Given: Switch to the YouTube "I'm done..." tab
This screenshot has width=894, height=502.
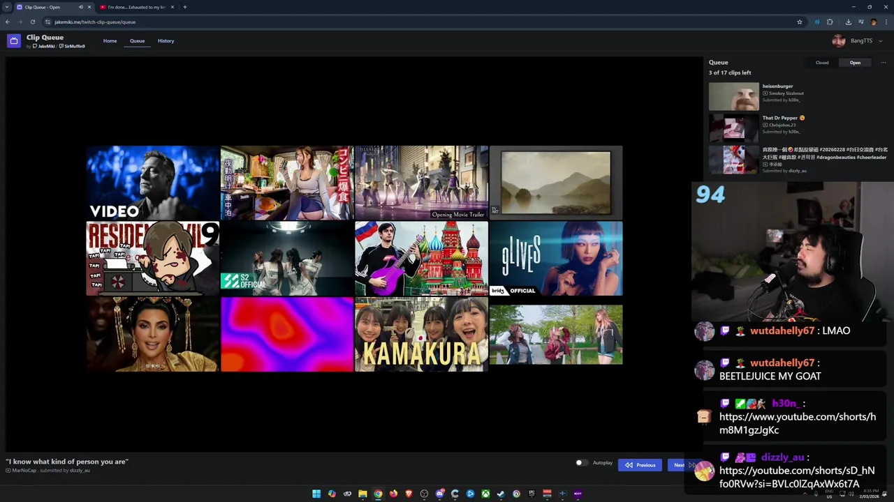Looking at the screenshot, I should [x=136, y=7].
